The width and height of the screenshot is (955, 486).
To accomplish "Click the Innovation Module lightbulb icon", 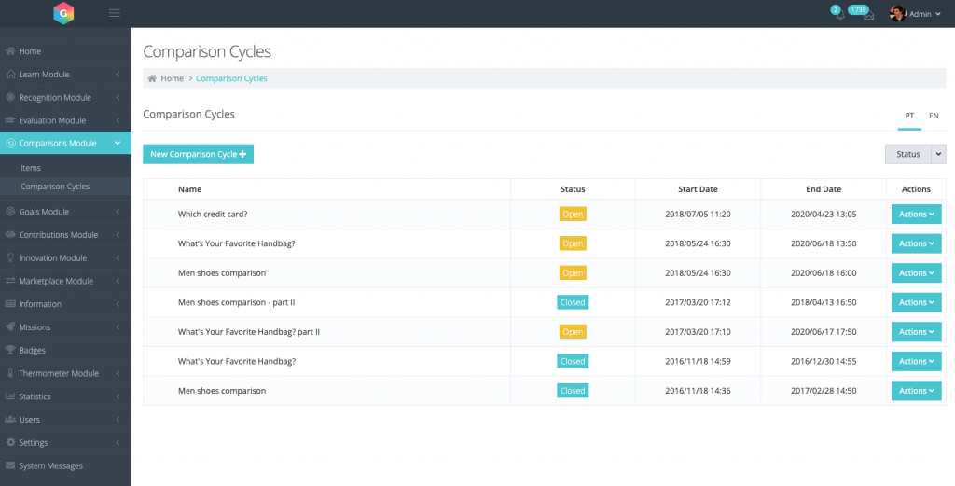I will [x=10, y=257].
